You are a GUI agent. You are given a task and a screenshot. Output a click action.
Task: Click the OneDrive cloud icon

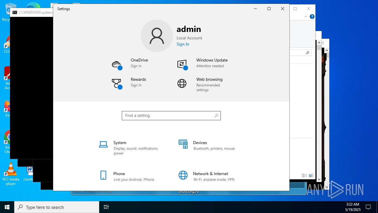[117, 65]
